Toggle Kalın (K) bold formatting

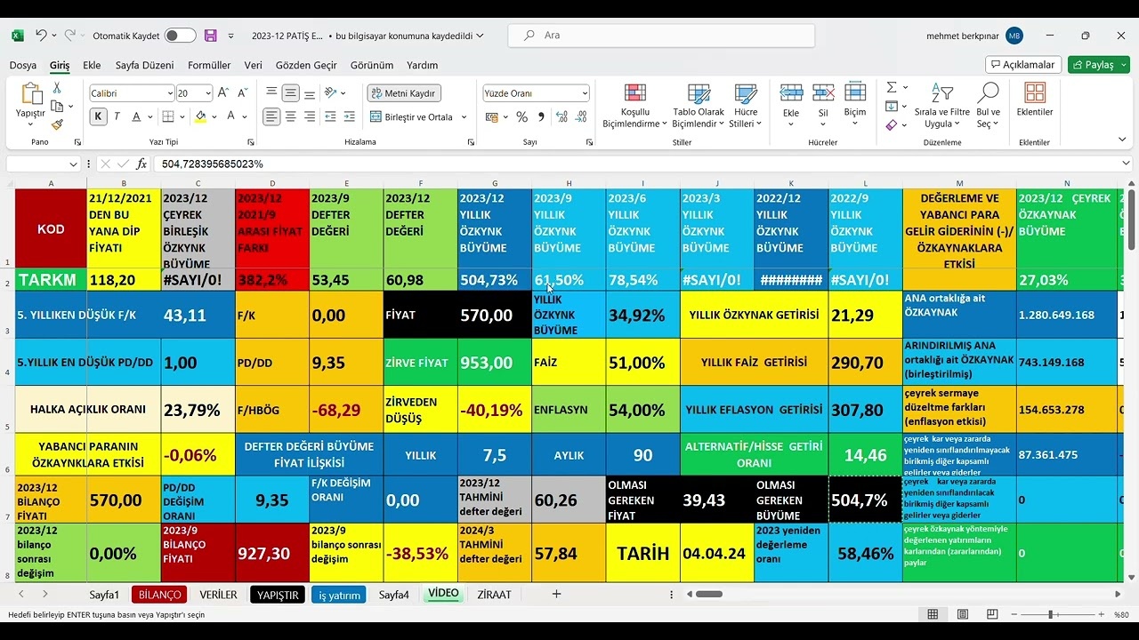(x=98, y=116)
